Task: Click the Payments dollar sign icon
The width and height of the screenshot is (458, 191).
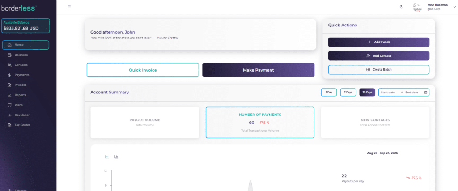Action: click(10, 75)
